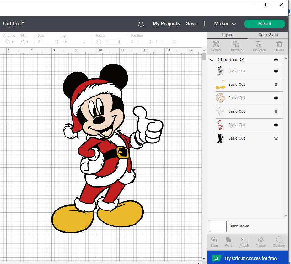
Task: Click the Attach tool
Action: 244,240
